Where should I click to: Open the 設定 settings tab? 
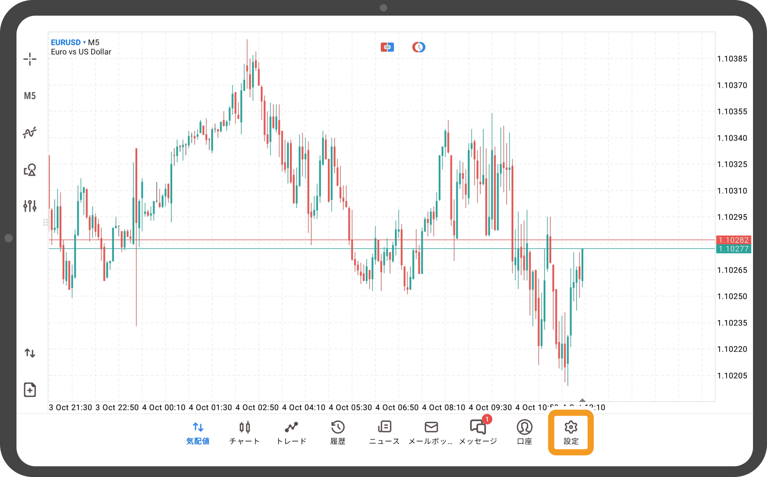point(571,433)
